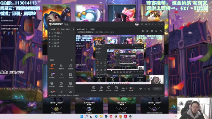Open the 主播任务 tool icon
This screenshot has height=119, width=212.
[x=70, y=67]
